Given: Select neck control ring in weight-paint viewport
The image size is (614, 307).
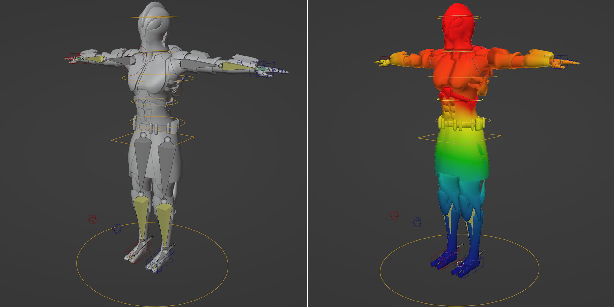Looking at the screenshot, I should (x=458, y=52).
